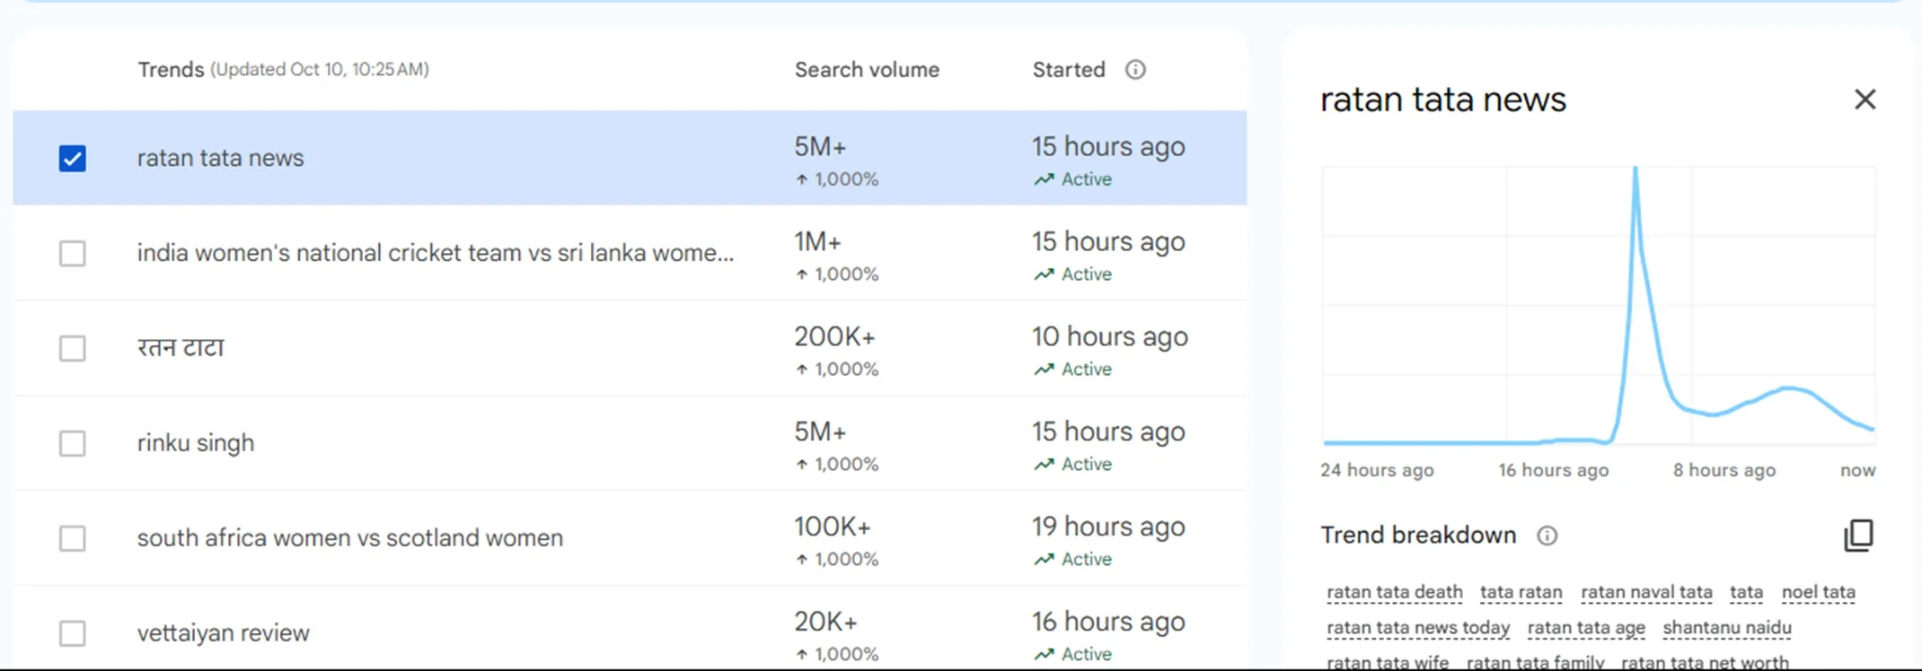Close the ratan tata news detail panel
Screen dimensions: 1922x671
[1865, 100]
